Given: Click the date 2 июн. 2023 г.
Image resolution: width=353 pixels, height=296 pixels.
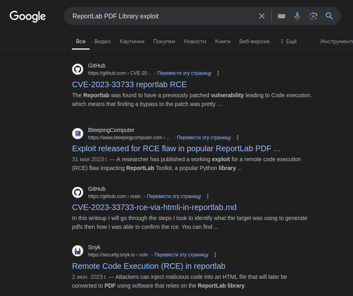Looking at the screenshot, I should (89, 277).
